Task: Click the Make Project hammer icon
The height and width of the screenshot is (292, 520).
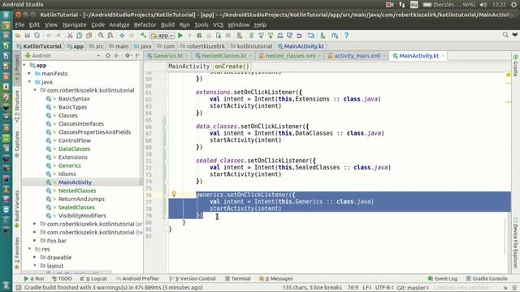Action: [x=143, y=36]
